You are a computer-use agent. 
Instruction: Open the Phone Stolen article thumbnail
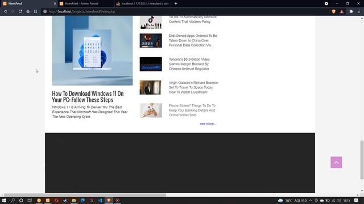coord(151,110)
